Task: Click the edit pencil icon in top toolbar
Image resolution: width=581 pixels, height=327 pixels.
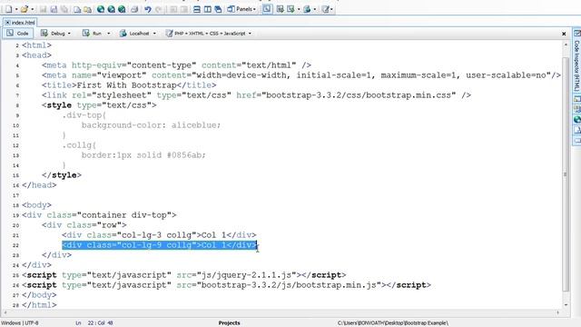Action: (x=326, y=9)
